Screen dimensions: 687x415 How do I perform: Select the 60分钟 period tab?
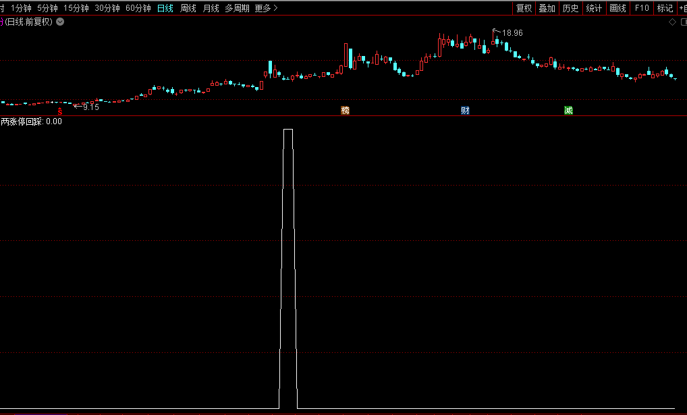tap(138, 8)
